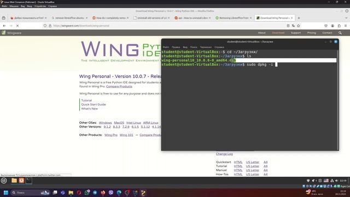The image size is (350, 197).
Task: Open Telegram in Windows taskbar
Action: (95, 193)
